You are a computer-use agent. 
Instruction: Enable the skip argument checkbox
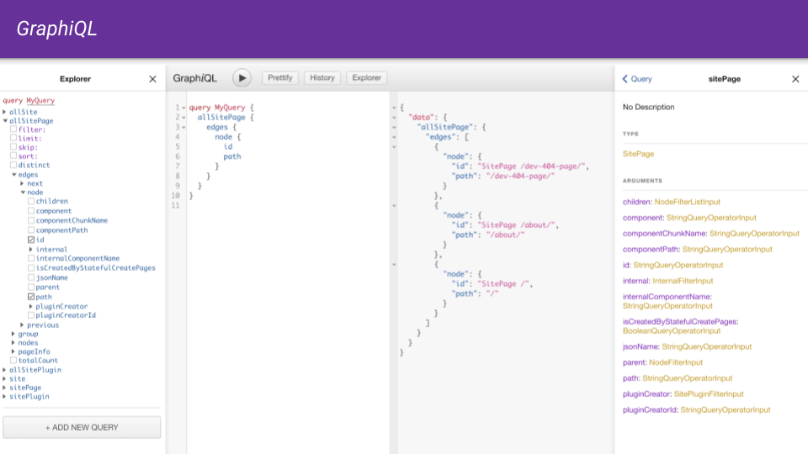pos(13,146)
